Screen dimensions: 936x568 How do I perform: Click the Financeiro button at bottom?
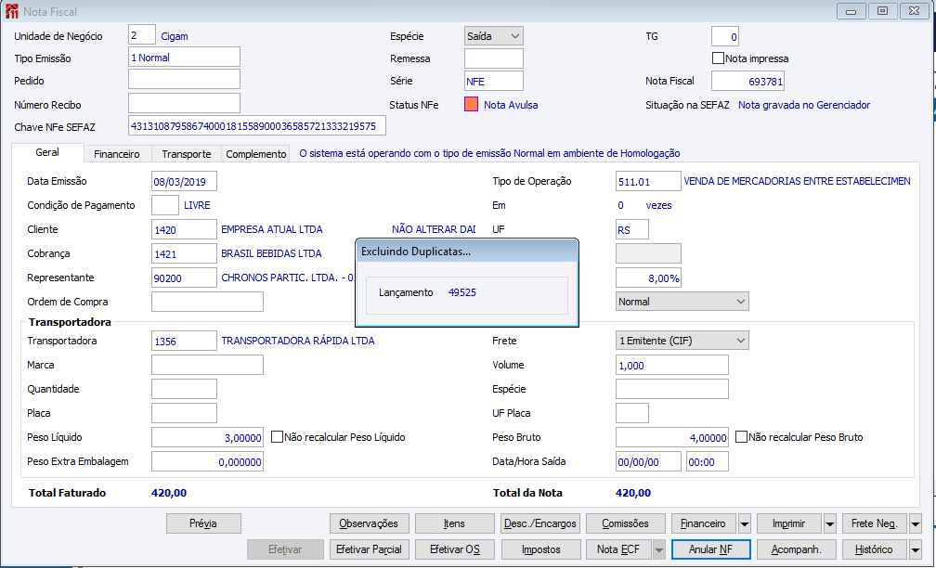click(704, 523)
